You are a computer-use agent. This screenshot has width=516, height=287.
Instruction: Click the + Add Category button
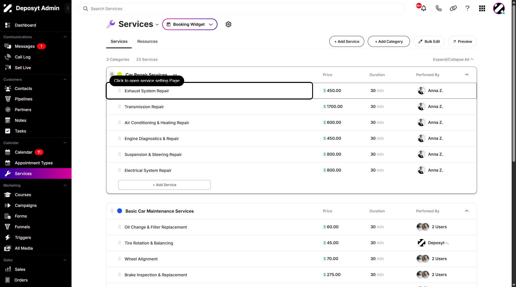point(389,41)
